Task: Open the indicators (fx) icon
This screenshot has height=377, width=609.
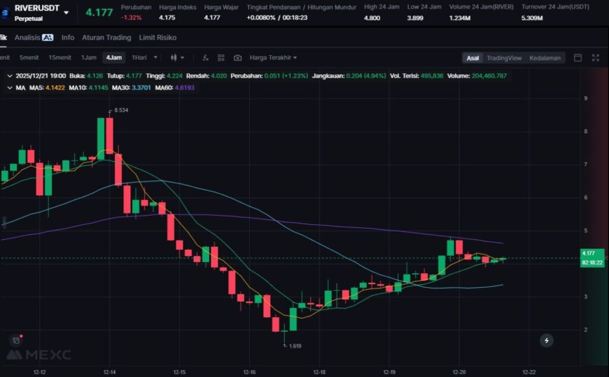Action: click(205, 58)
